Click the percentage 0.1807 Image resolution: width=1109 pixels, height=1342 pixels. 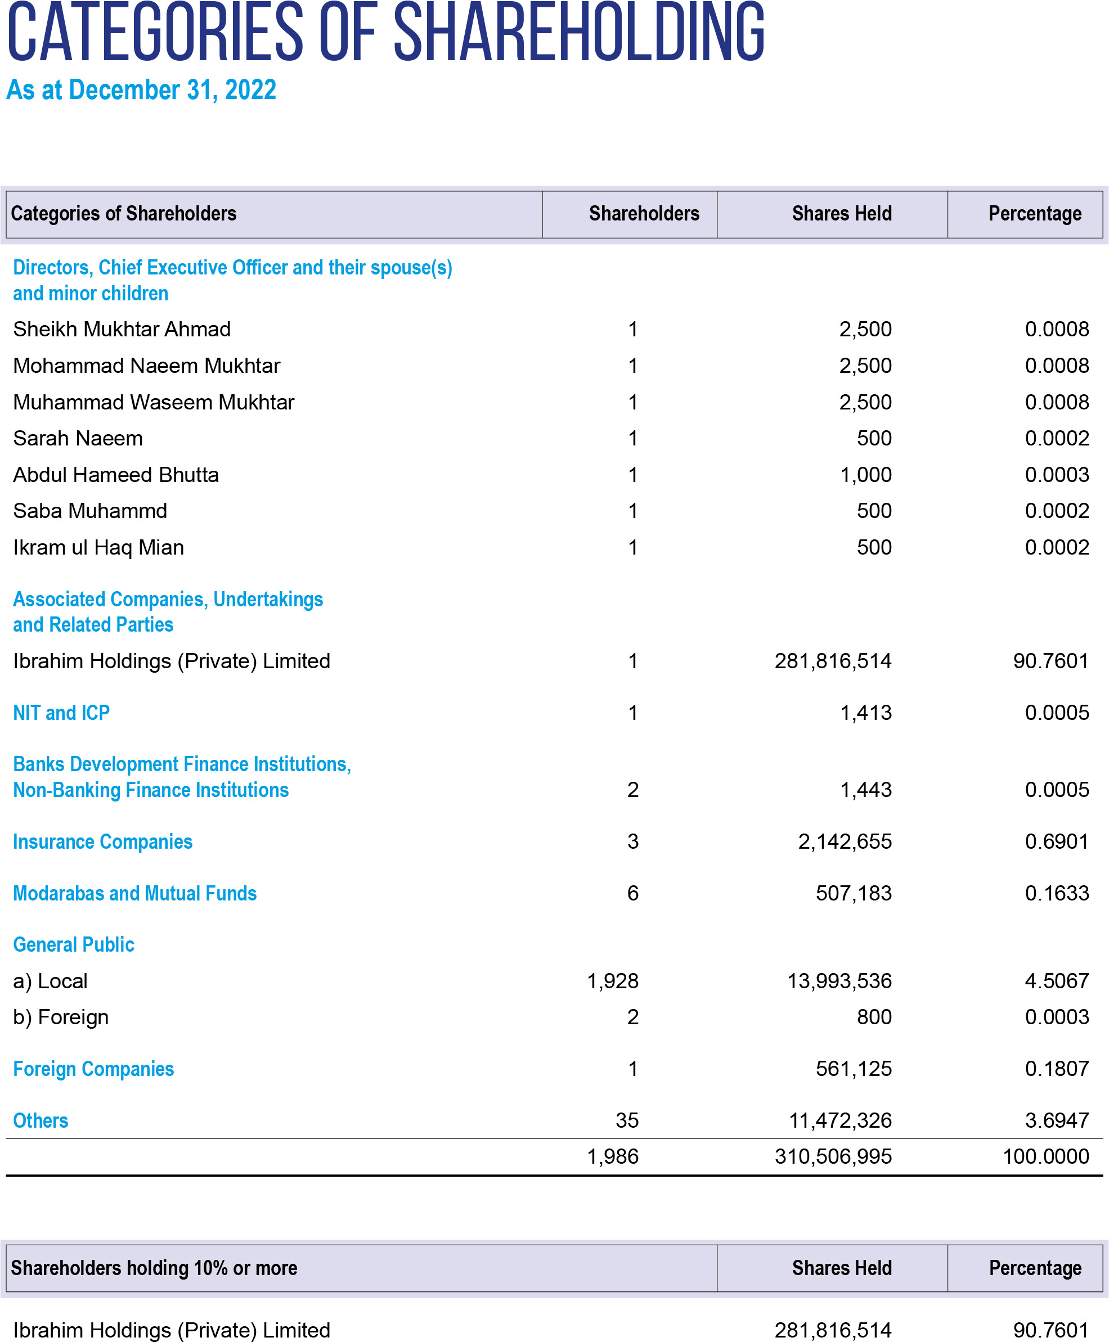(x=1057, y=1069)
